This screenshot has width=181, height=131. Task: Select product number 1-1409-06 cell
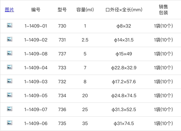[x=36, y=123]
